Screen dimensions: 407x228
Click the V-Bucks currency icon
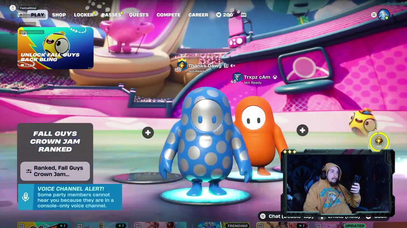click(x=219, y=15)
